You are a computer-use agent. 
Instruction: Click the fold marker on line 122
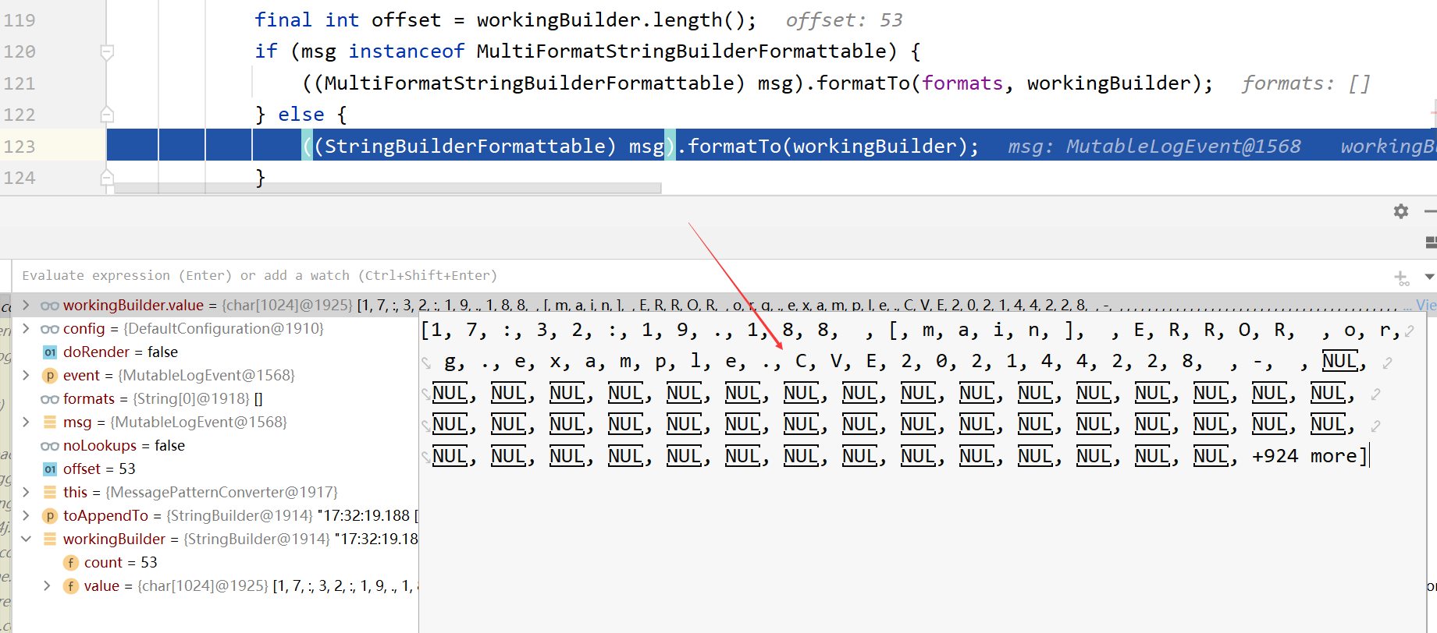click(108, 115)
